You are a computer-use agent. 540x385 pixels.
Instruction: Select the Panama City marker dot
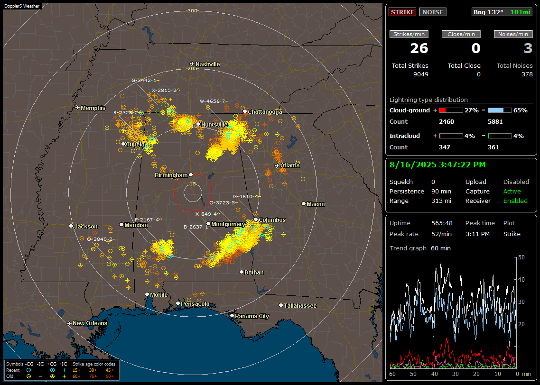coord(232,315)
